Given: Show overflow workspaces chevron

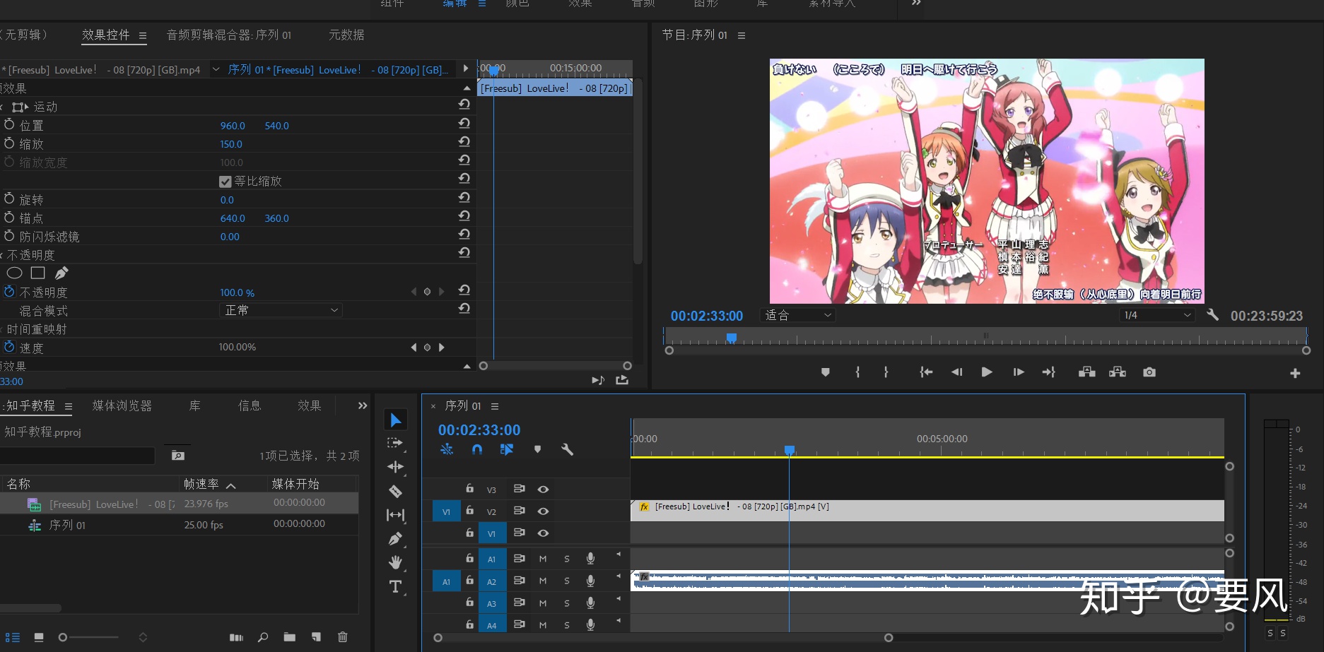Looking at the screenshot, I should click(x=916, y=3).
